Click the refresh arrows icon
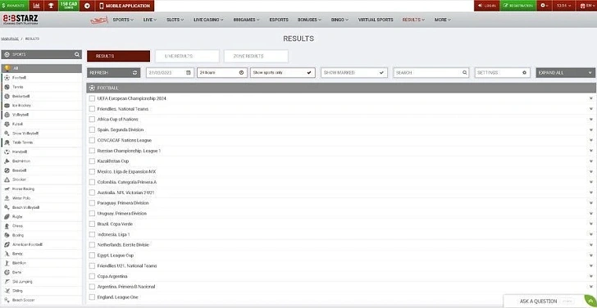This screenshot has height=308, width=597. point(135,73)
